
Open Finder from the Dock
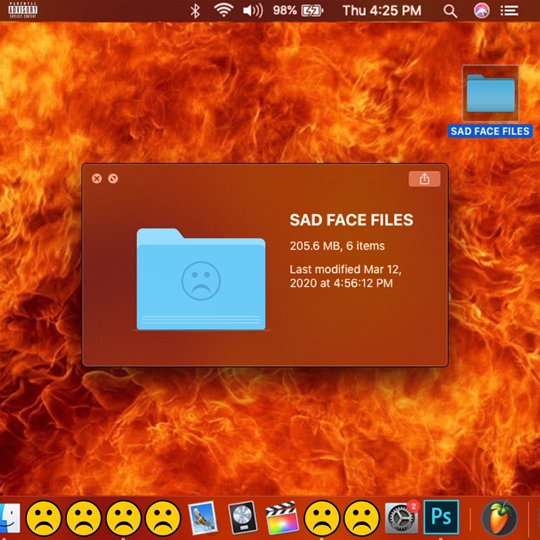tap(9, 518)
